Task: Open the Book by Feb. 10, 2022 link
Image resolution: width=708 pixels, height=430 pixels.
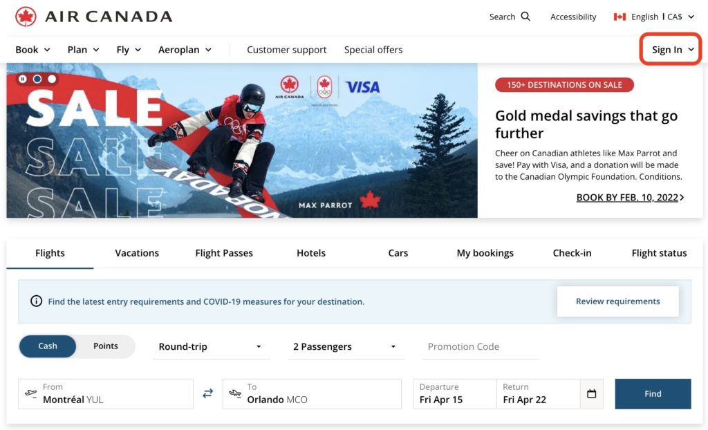Action: click(x=630, y=198)
